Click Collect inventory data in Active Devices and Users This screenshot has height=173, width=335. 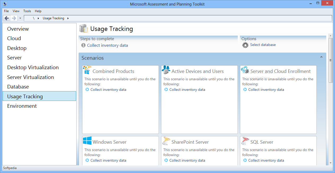click(187, 90)
